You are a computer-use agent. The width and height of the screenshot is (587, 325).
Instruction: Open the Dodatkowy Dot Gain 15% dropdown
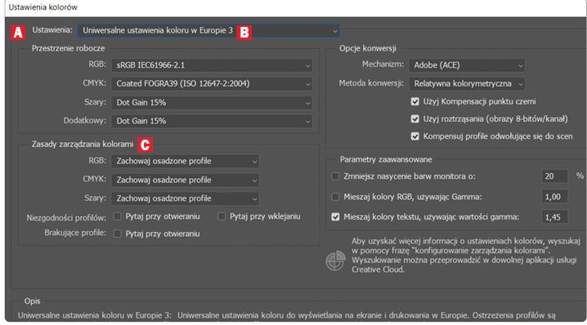pos(212,121)
